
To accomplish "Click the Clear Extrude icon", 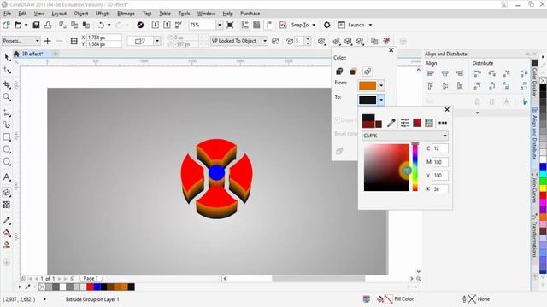I will [386, 41].
